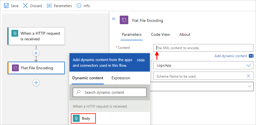
Task: Click the Add dynamic content link
Action: [231, 56]
